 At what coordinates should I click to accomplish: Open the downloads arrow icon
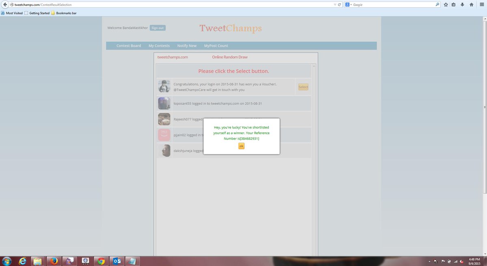point(462,5)
